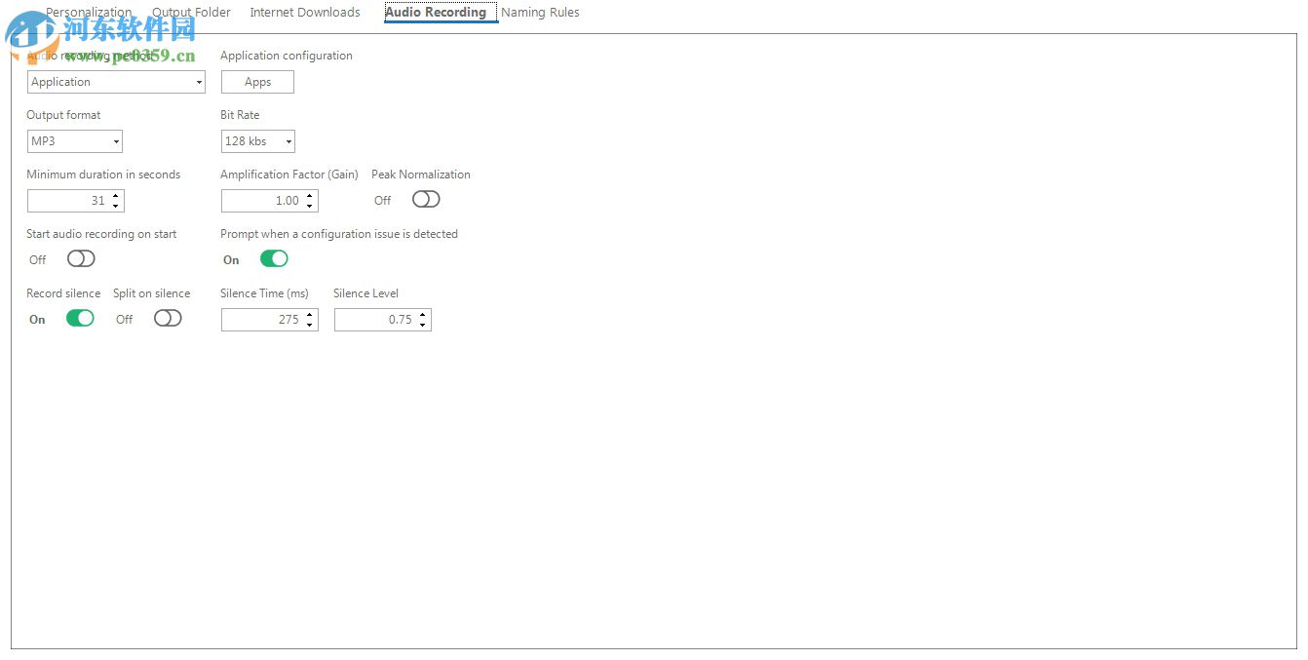Increase the amplification factor gain

coord(310,196)
